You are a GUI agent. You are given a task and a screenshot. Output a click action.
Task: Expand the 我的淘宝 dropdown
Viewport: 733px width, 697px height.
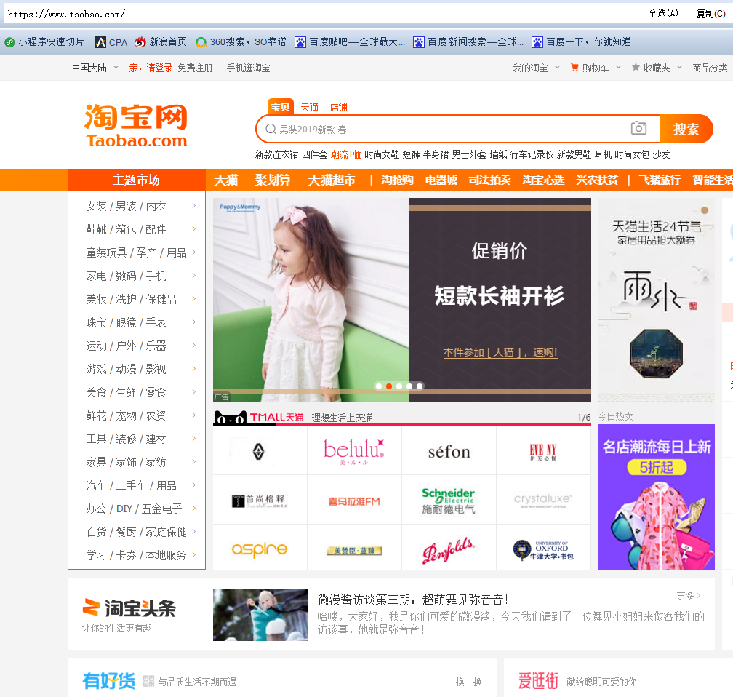tap(557, 68)
